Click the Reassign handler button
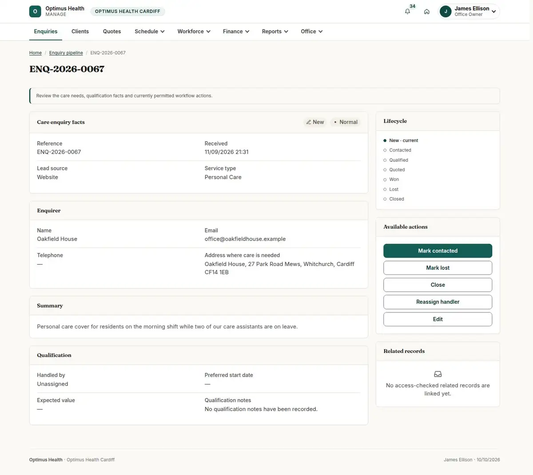Screen dimensions: 533x475 tap(438, 302)
